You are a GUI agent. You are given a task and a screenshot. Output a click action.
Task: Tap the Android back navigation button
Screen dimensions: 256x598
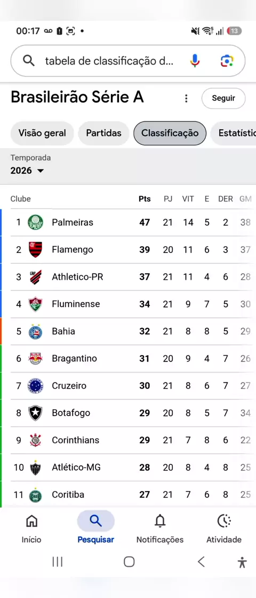pos(201,562)
